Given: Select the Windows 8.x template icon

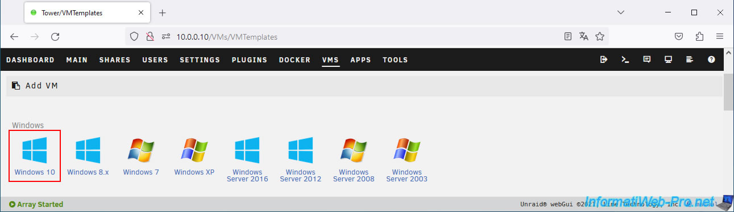Looking at the screenshot, I should (88, 150).
